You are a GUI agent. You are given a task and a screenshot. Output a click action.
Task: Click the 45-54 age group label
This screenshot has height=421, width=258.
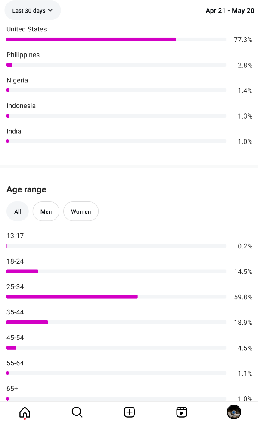point(15,337)
